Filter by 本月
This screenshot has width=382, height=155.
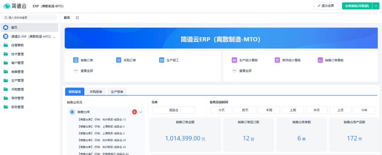click(x=317, y=110)
